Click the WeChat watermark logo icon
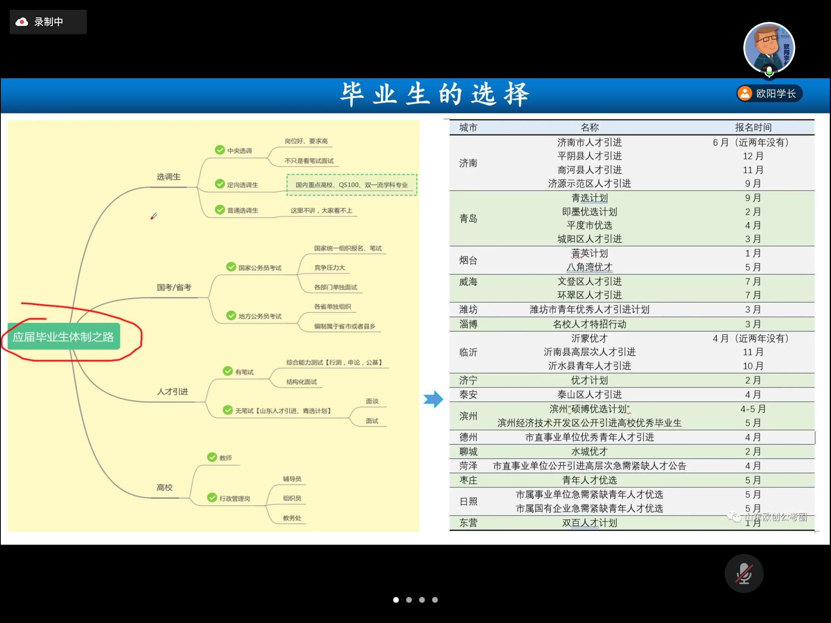This screenshot has height=623, width=831. tap(734, 516)
